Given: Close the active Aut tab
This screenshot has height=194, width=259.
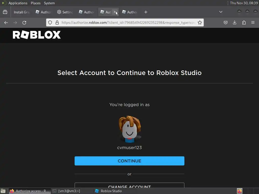Looking at the screenshot, I should click(115, 12).
